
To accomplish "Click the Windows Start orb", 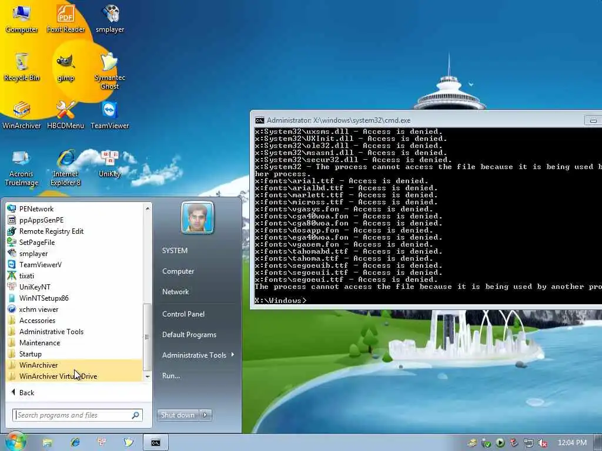I will [15, 442].
